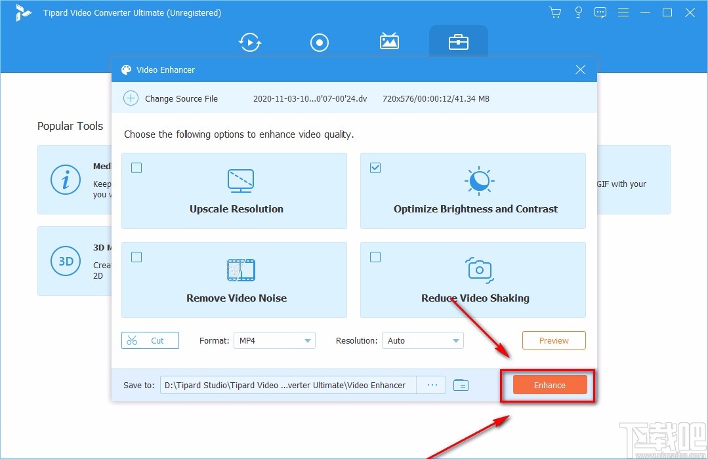
Task: Open the hamburger menu icon
Action: click(623, 12)
